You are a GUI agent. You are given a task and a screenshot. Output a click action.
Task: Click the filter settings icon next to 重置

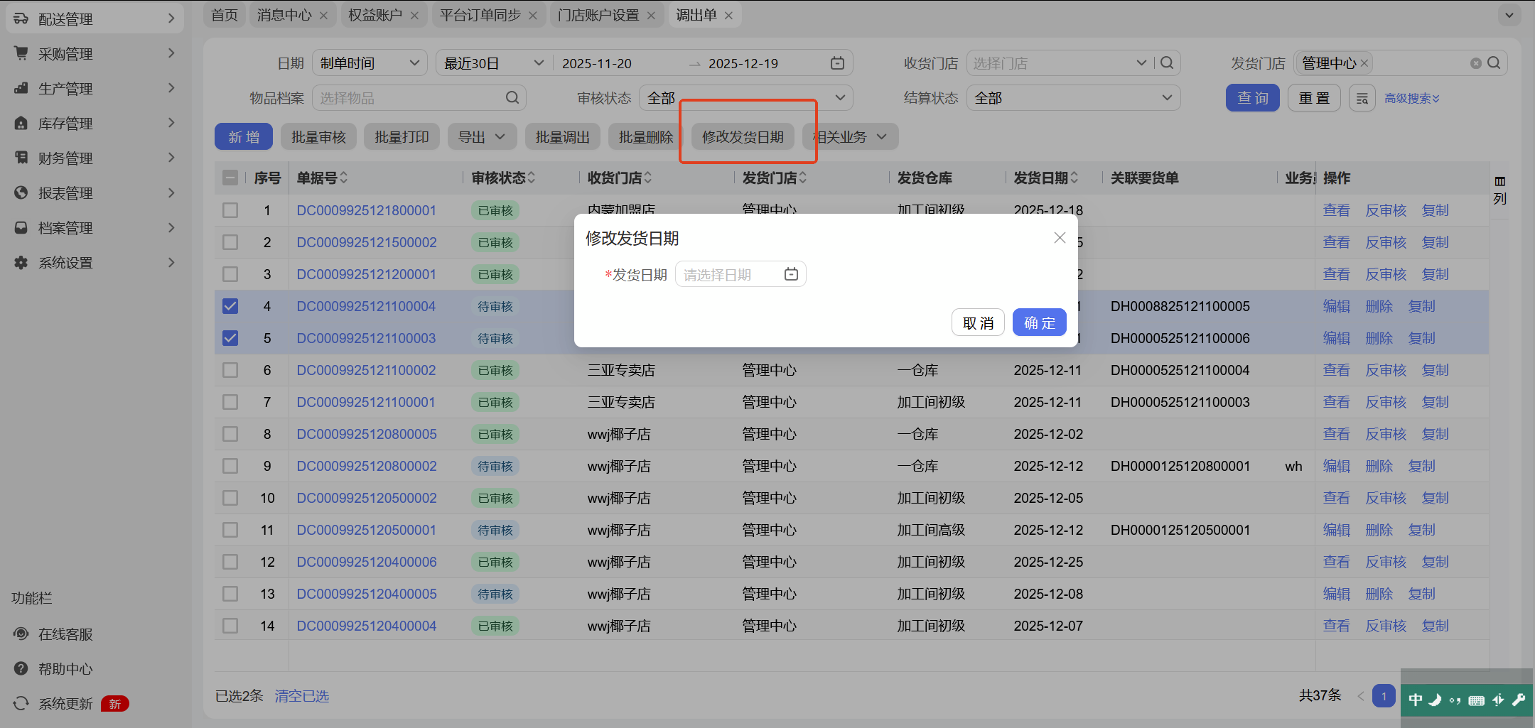(x=1362, y=98)
